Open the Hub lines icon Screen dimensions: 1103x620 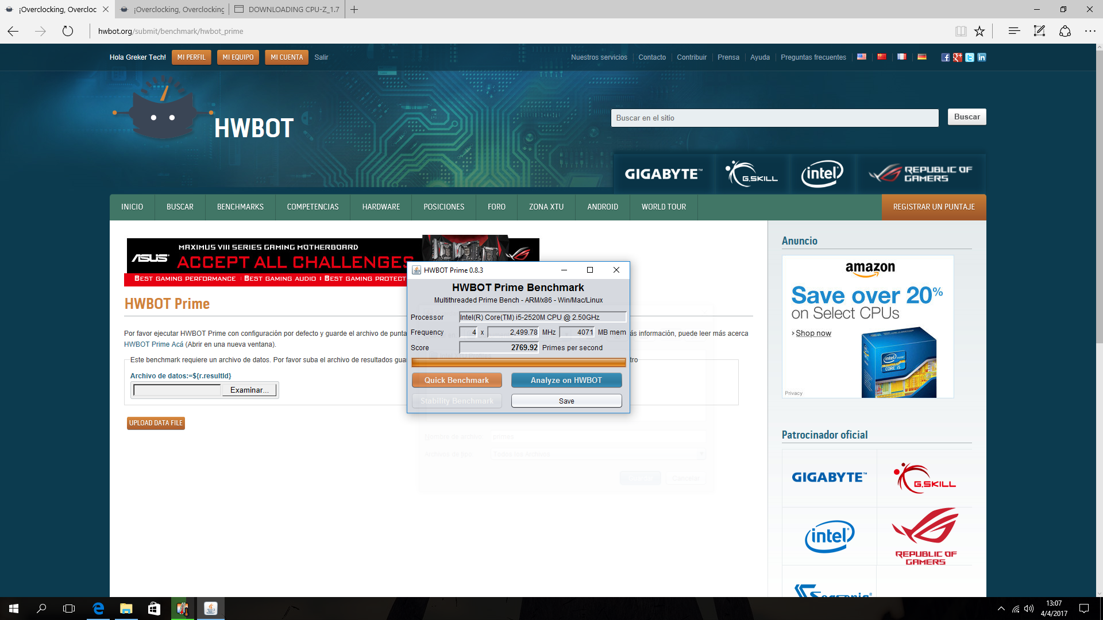[x=1014, y=31]
